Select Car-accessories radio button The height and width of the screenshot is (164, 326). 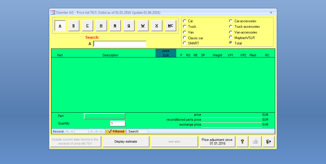click(231, 21)
